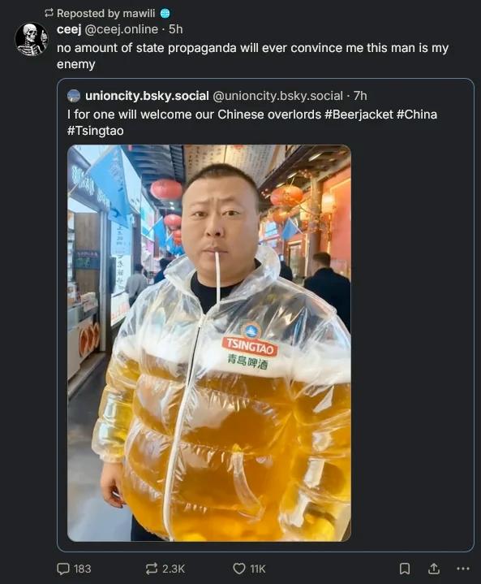Open the quoted unioncity.bsky.social display name

147,96
